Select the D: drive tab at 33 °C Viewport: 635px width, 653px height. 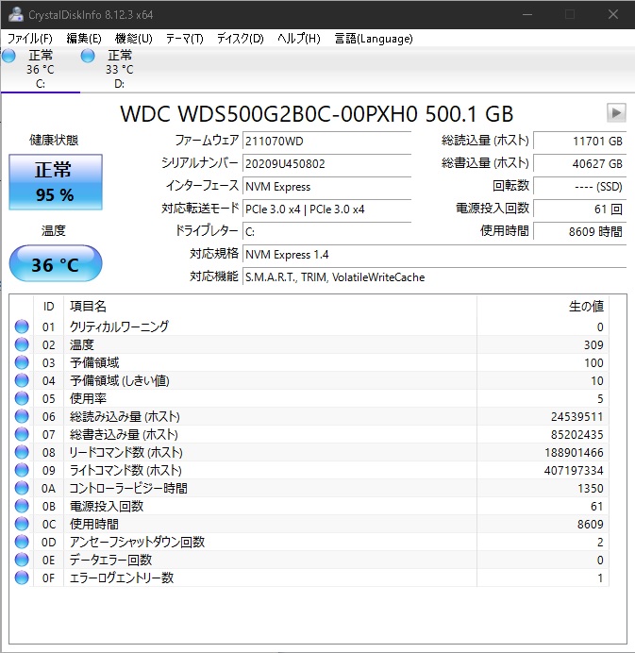pyautogui.click(x=120, y=69)
